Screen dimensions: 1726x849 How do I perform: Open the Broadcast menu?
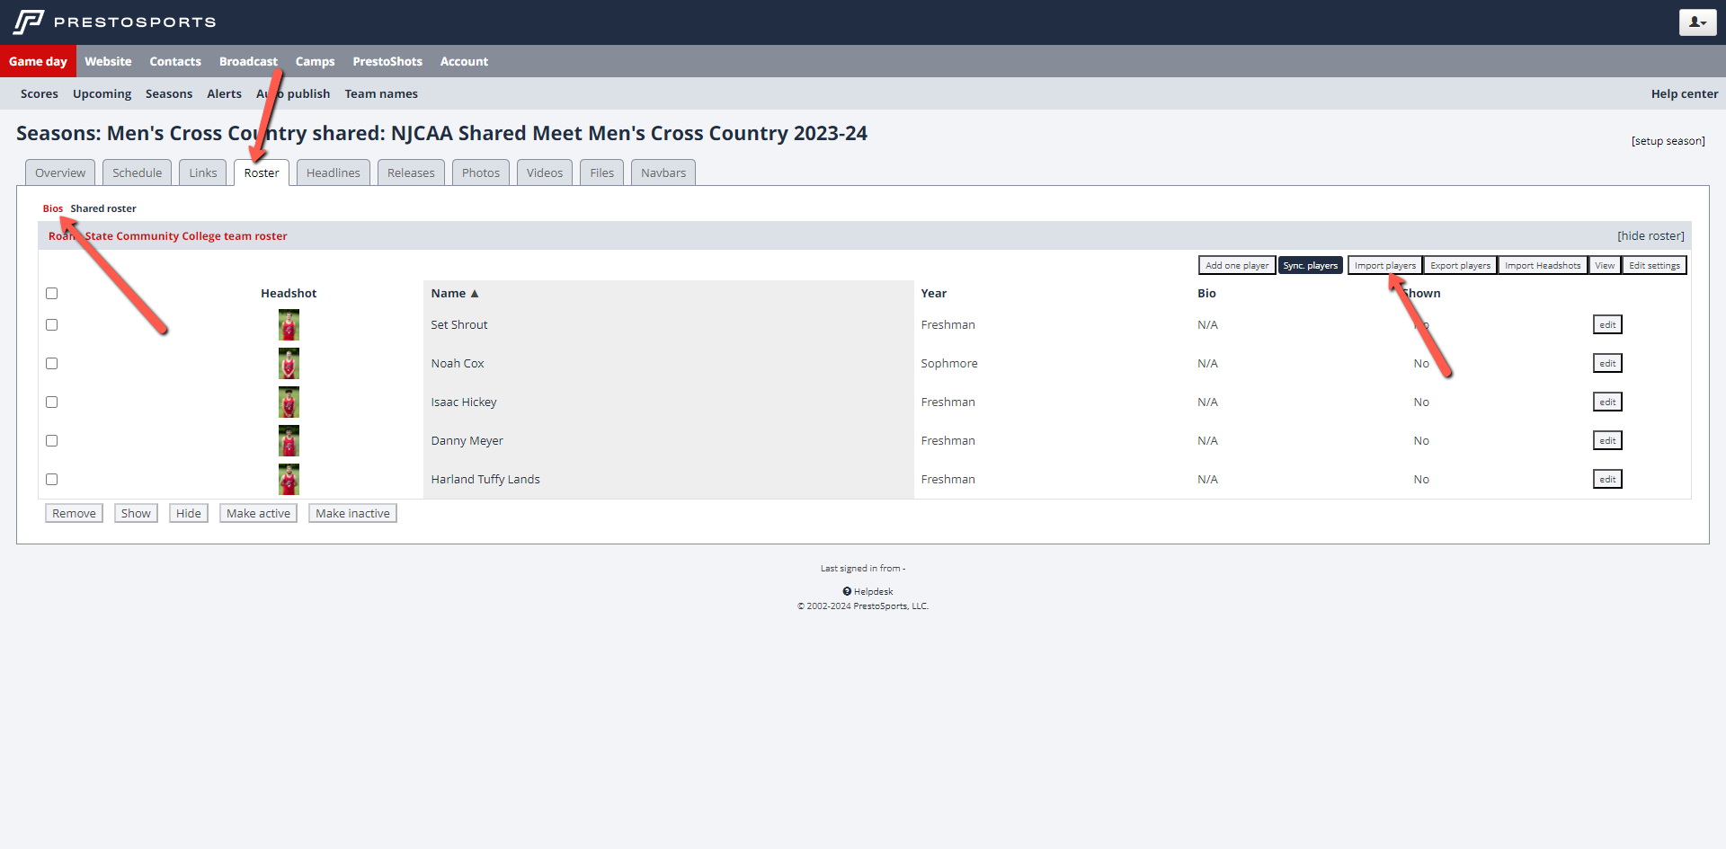pyautogui.click(x=248, y=61)
